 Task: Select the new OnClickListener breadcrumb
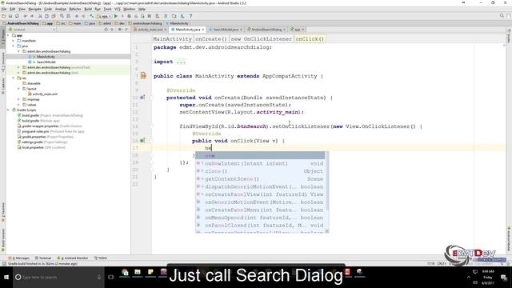pos(262,39)
